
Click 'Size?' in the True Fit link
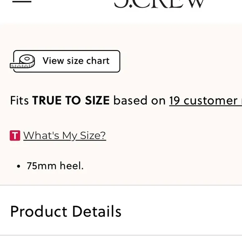coord(93,136)
